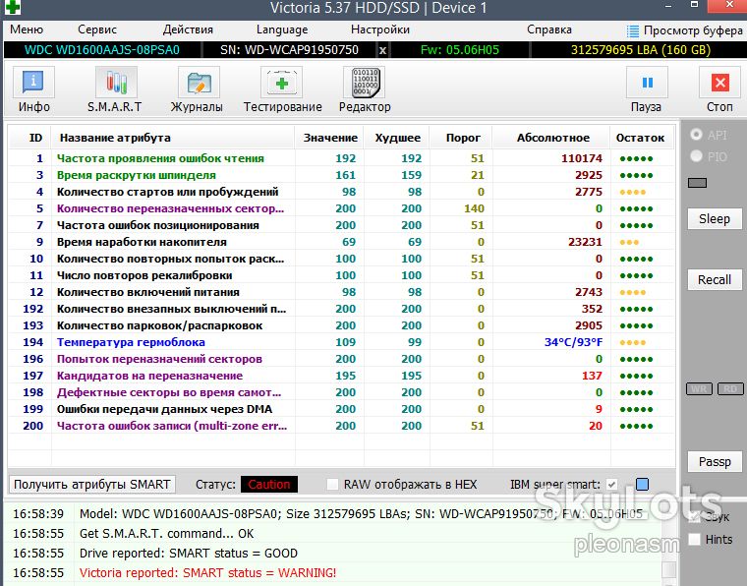Toggle IBM super smart checkbox

611,485
